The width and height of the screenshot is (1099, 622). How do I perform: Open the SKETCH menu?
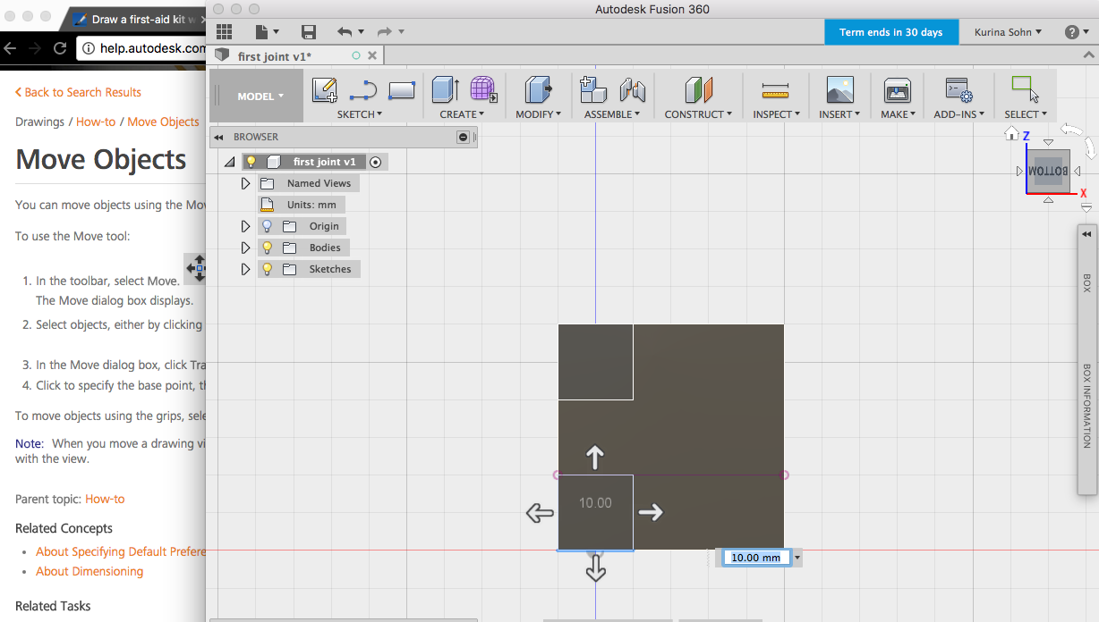coord(360,114)
